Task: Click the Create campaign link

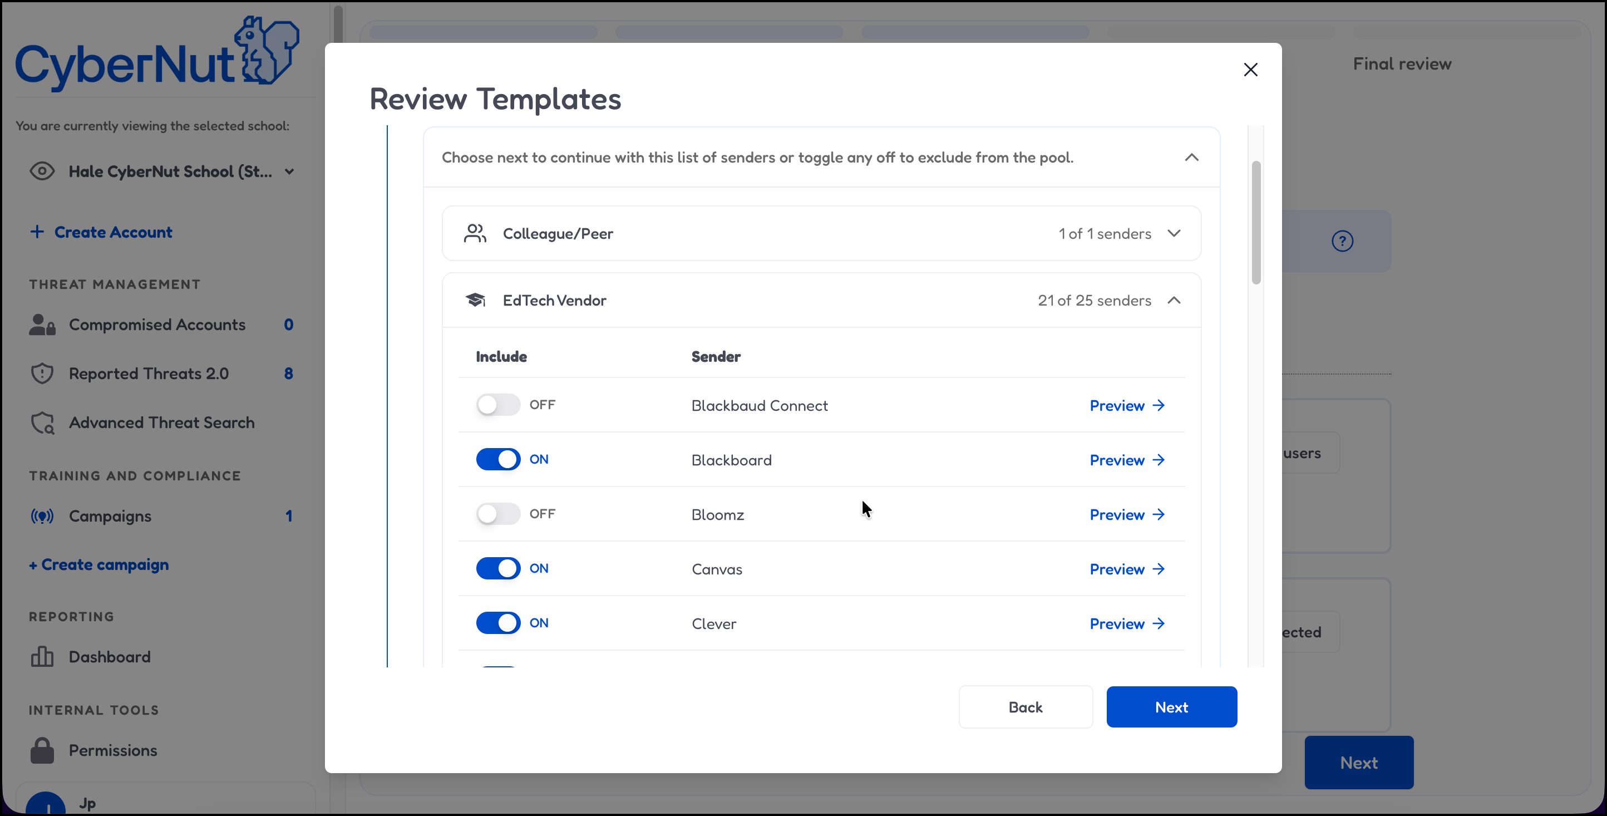Action: point(98,564)
